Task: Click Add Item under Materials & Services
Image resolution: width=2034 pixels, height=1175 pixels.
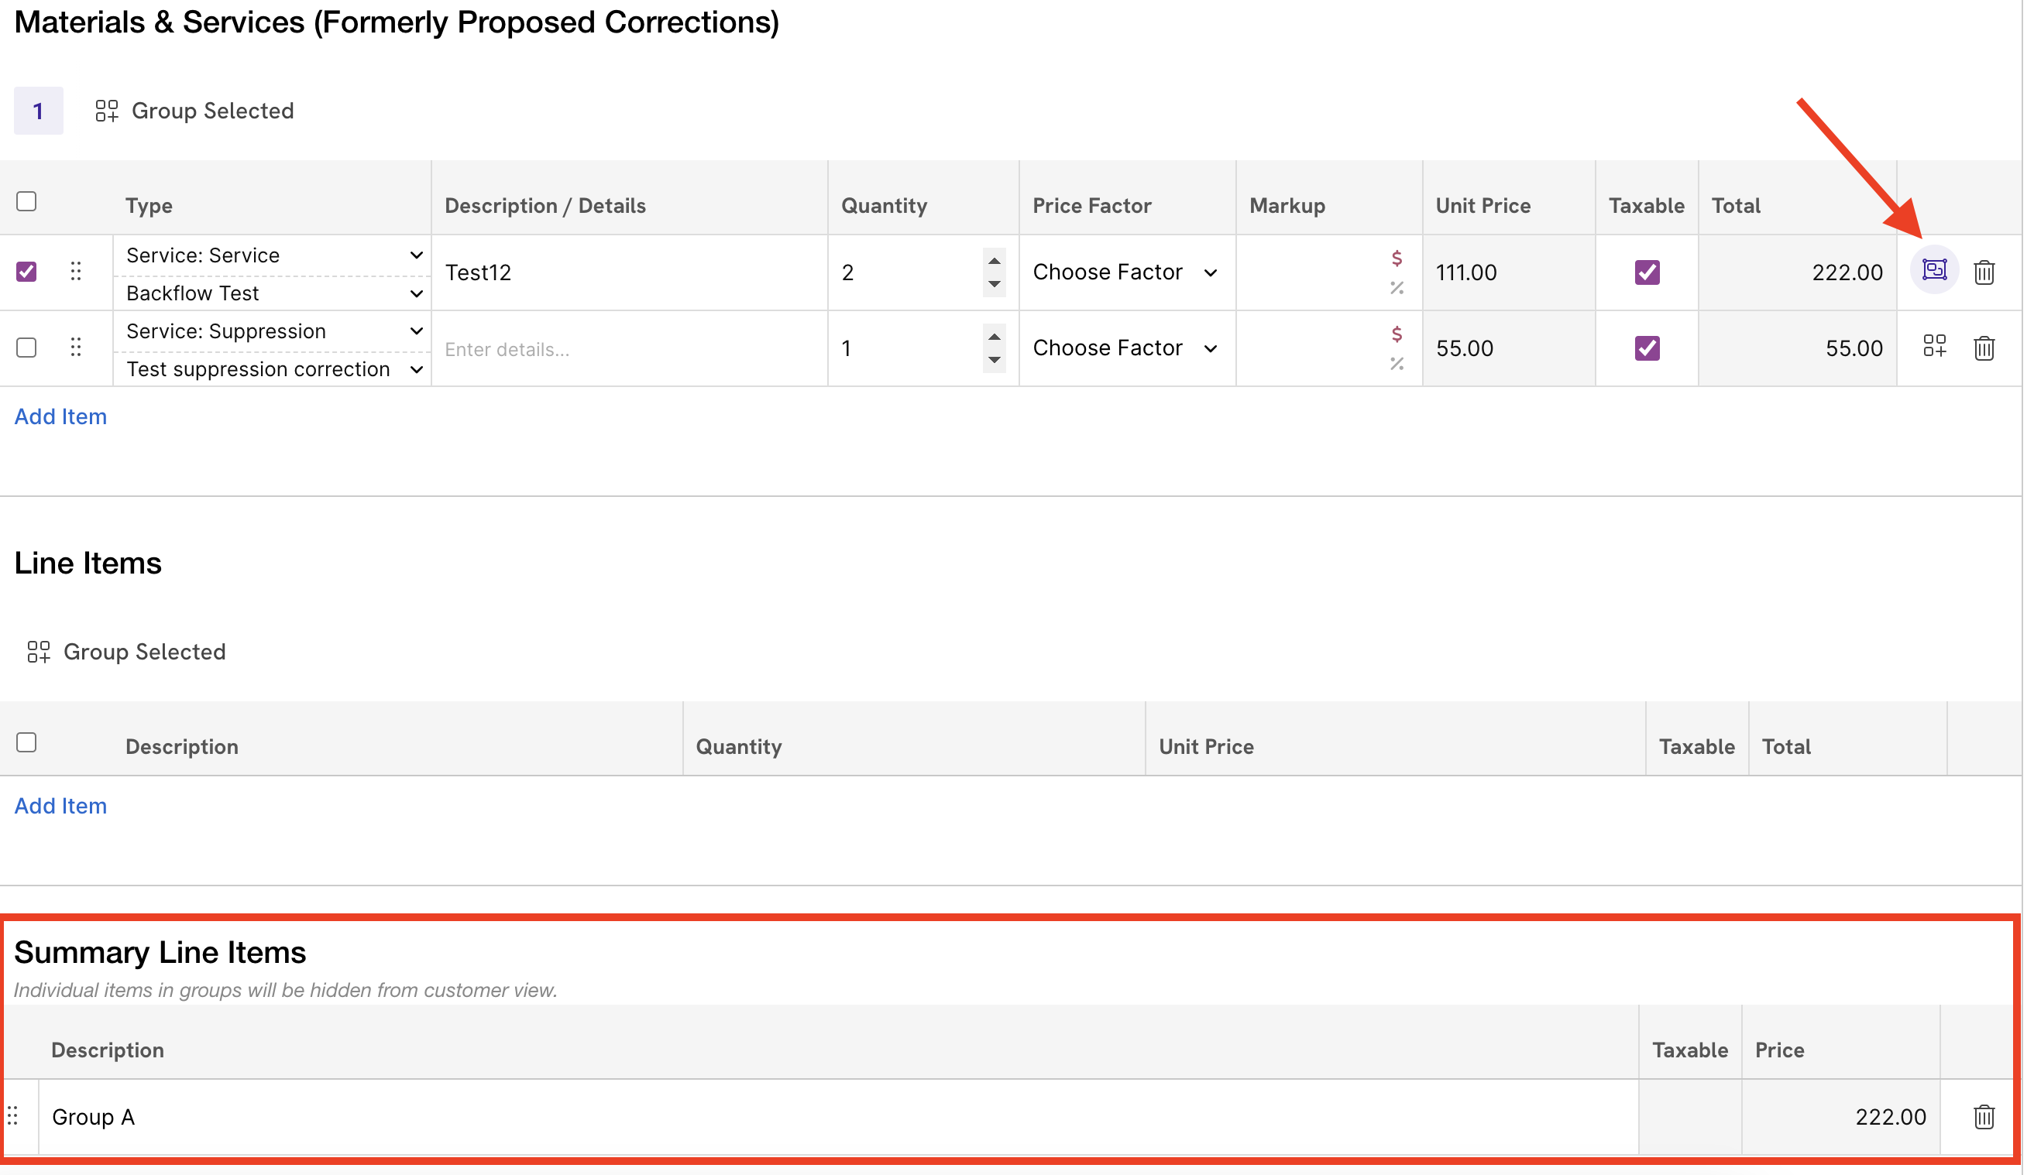Action: 60,416
